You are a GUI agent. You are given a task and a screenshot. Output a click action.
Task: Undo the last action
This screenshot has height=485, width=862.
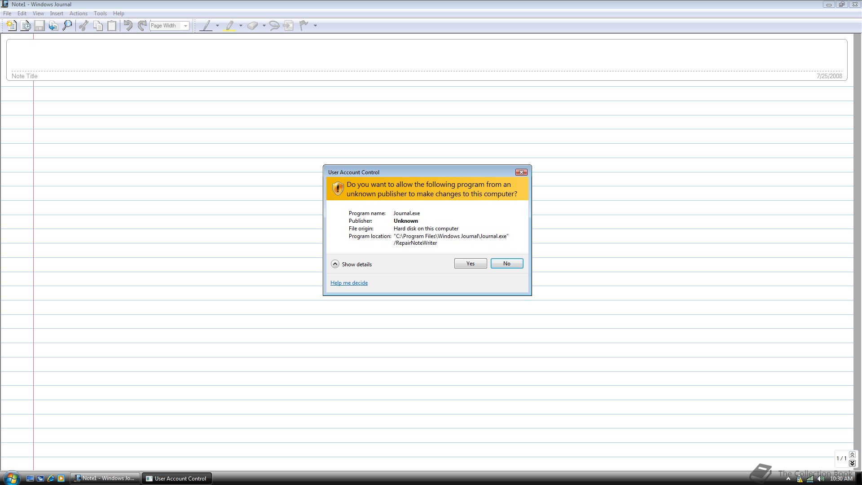click(x=128, y=26)
